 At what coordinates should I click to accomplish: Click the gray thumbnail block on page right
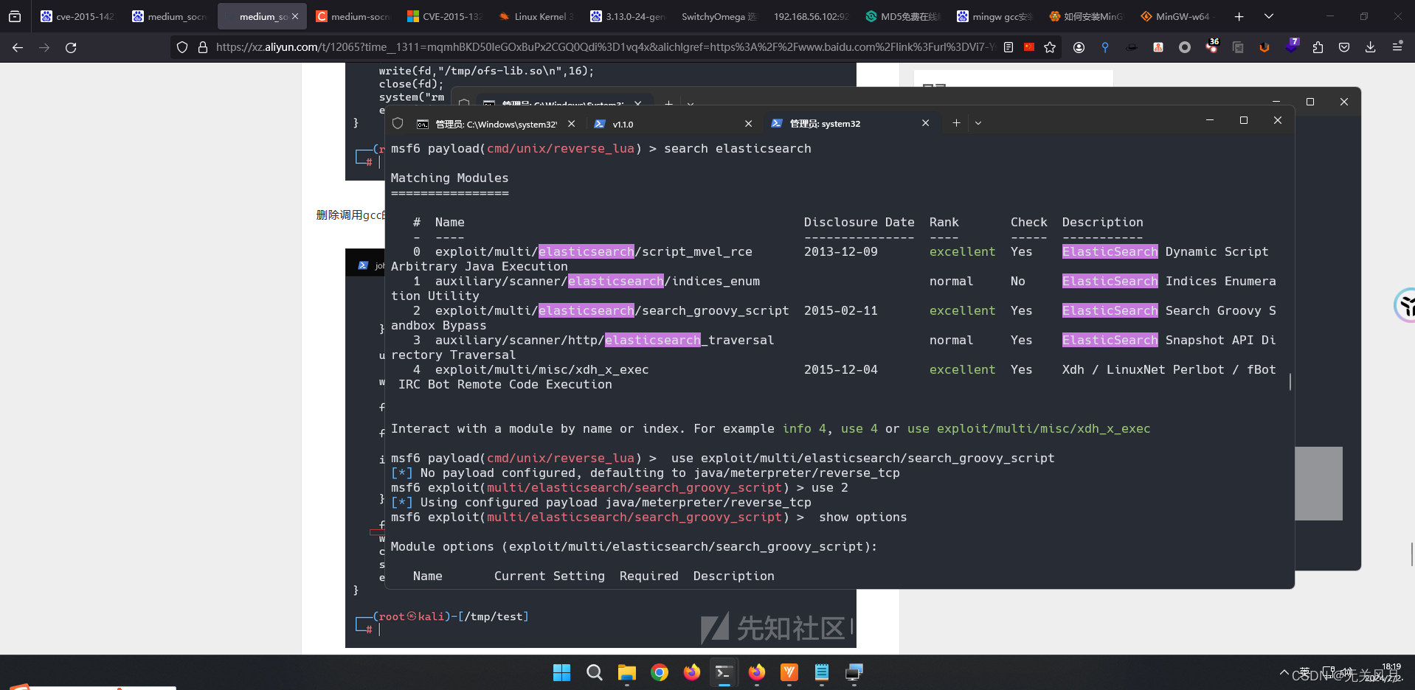1318,484
